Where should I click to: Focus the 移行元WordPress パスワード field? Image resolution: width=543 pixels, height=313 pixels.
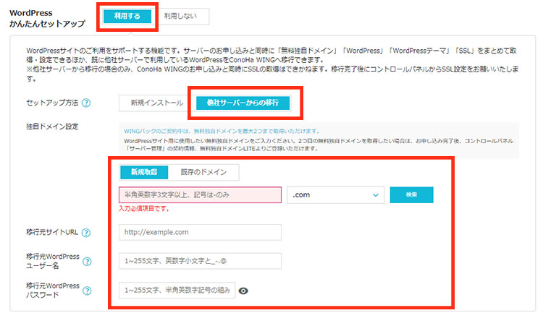[177, 290]
